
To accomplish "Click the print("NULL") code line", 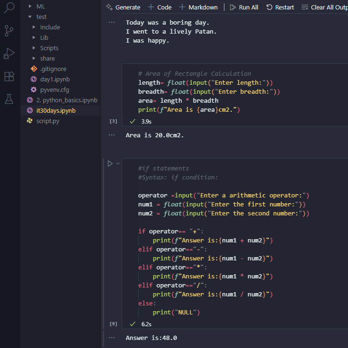I will [176, 312].
